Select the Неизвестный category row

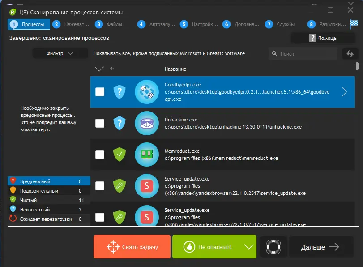49,209
